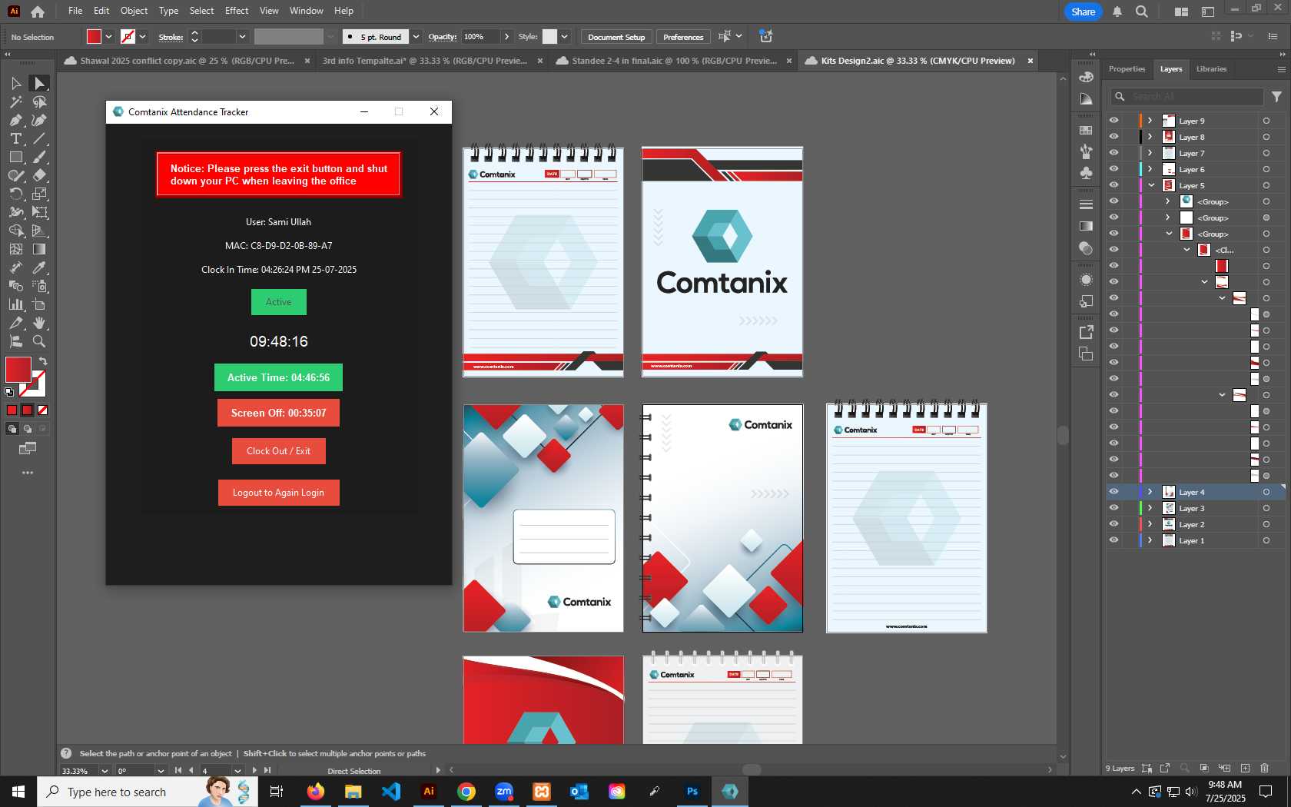Click Clock Out / Exit in Attendance Tracker
This screenshot has height=807, width=1291.
point(278,451)
